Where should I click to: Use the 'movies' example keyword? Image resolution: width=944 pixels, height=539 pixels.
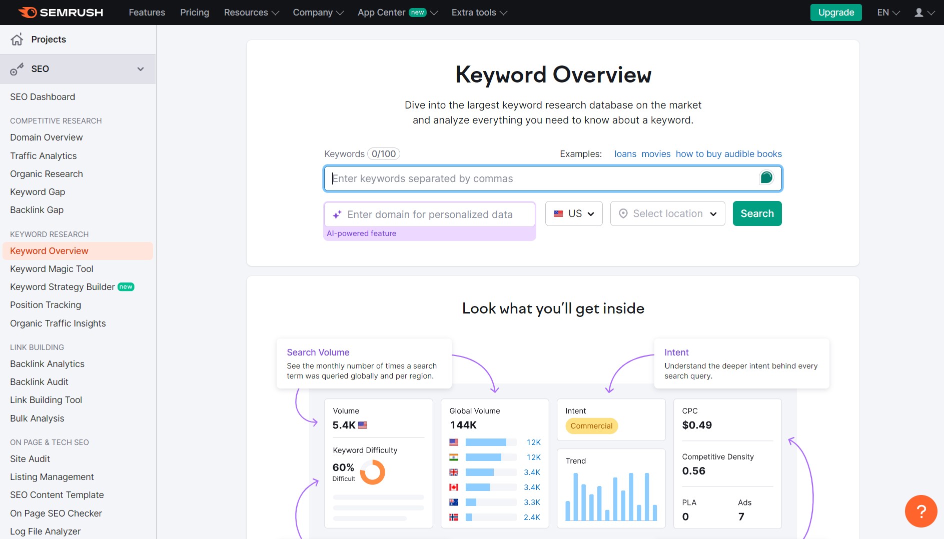click(656, 154)
